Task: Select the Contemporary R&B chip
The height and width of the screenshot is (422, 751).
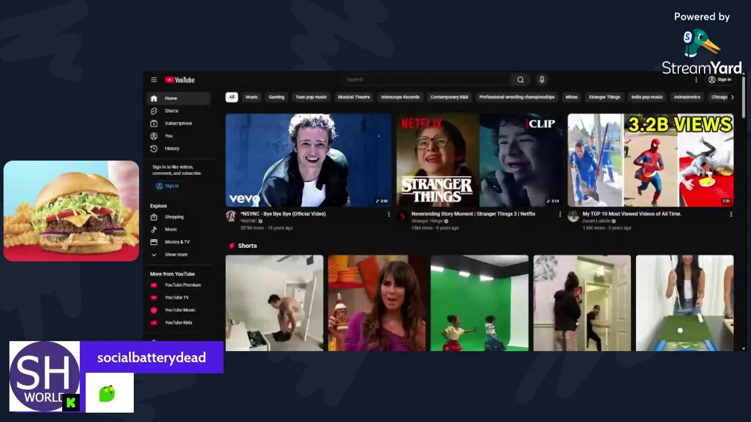Action: 449,97
